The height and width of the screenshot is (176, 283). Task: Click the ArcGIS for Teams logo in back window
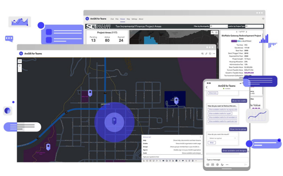click(x=87, y=19)
